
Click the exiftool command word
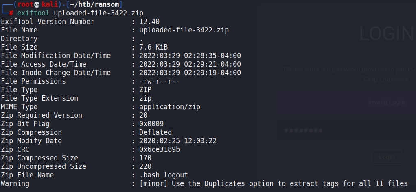pos(33,13)
